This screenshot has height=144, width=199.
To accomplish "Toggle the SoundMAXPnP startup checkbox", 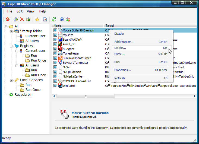I will click(x=55, y=39).
